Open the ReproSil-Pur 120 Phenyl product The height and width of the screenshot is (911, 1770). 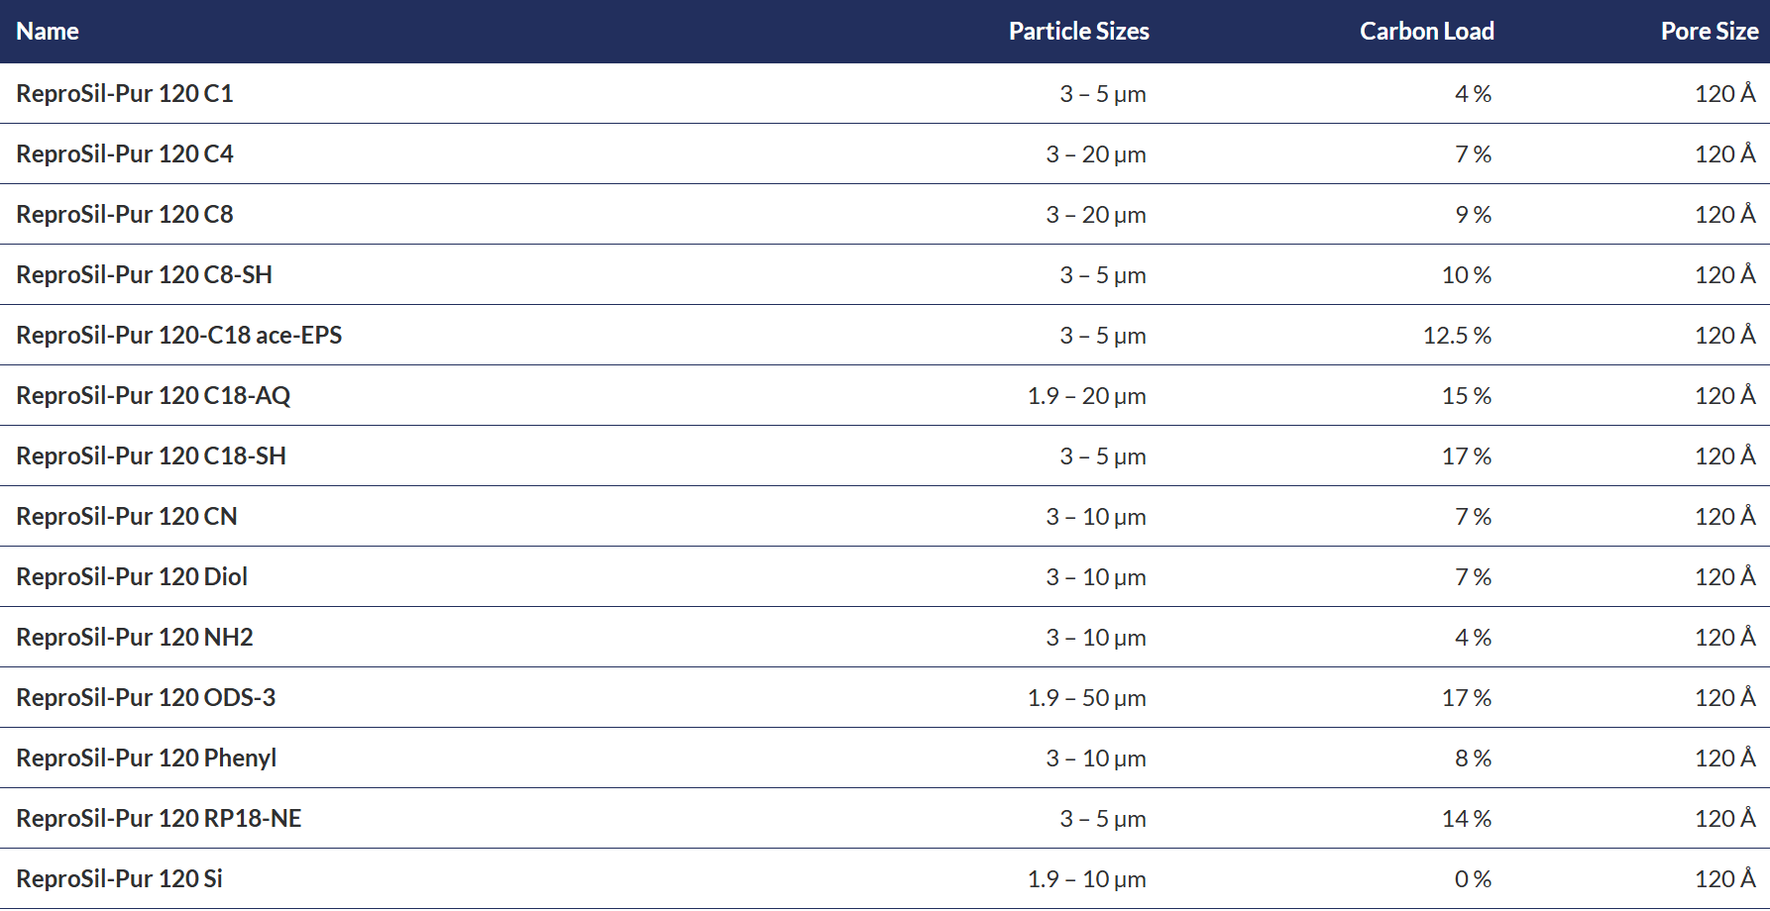147,759
